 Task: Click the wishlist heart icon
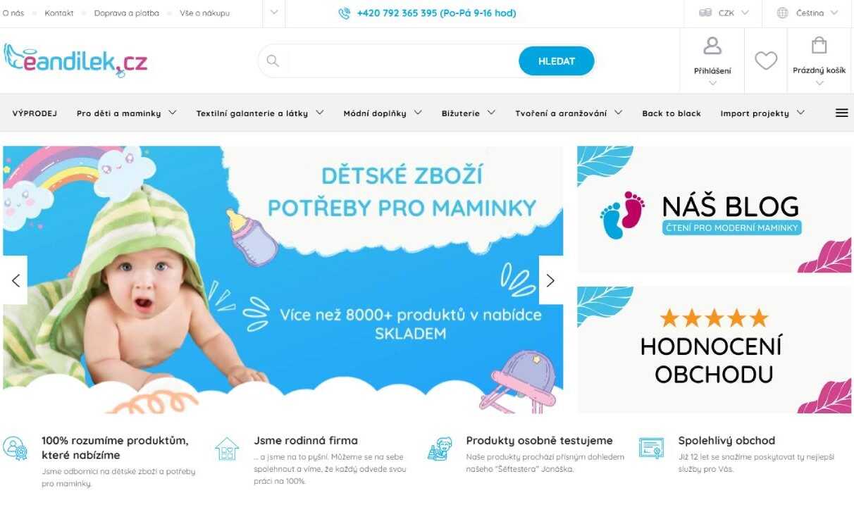coord(766,61)
